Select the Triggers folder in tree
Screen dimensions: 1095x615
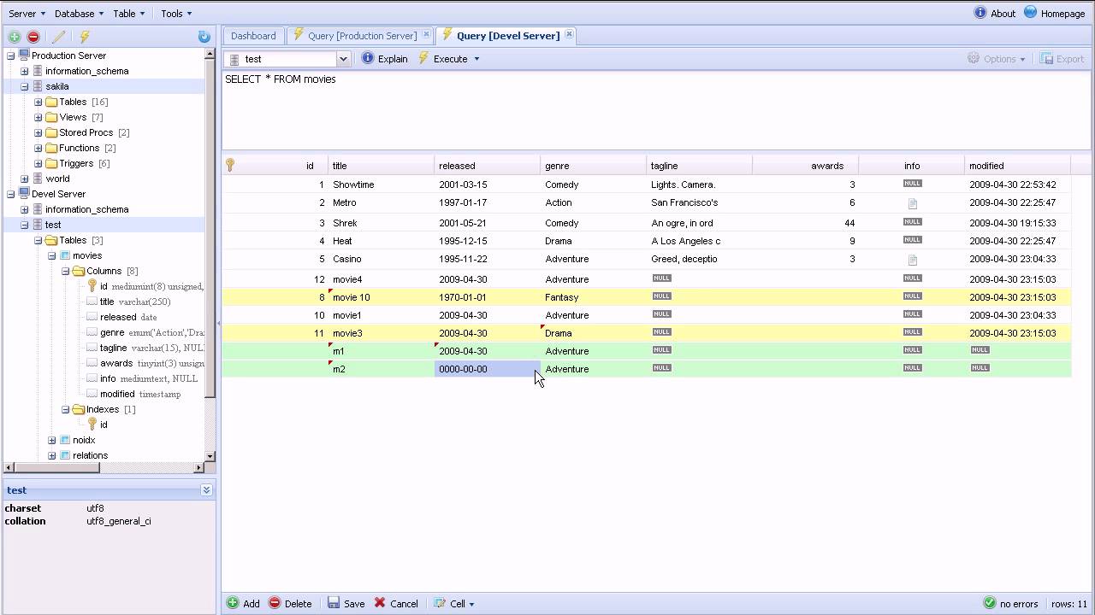pyautogui.click(x=78, y=163)
